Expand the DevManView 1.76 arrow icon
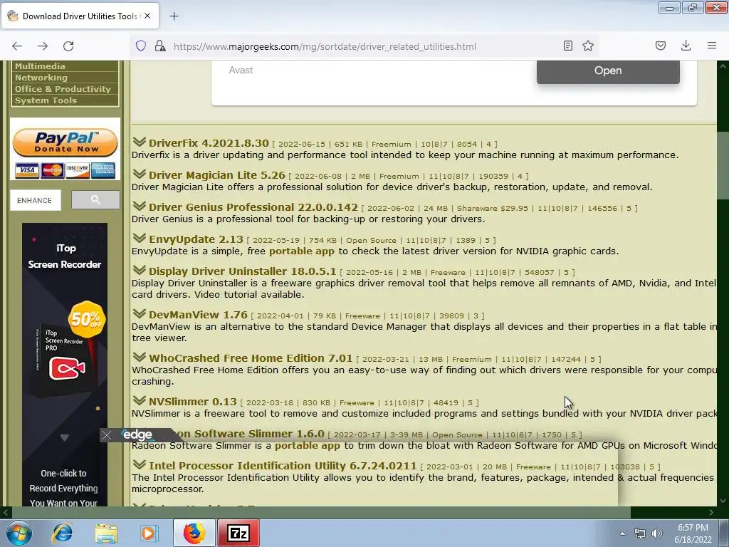This screenshot has height=547, width=729. click(x=139, y=313)
